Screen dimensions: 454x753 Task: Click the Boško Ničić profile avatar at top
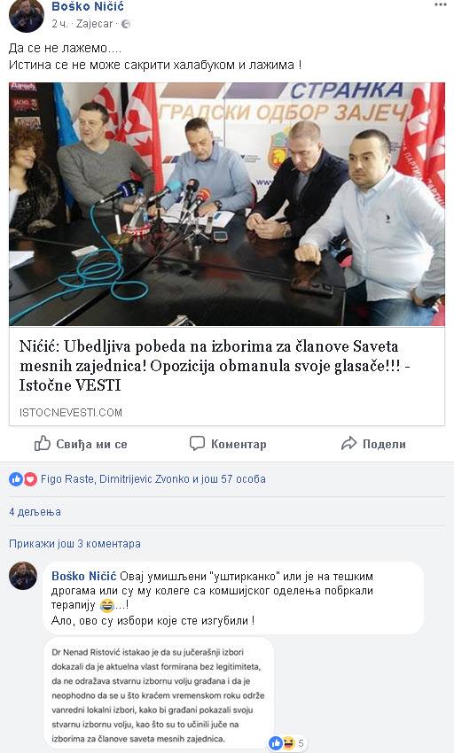pos(27,15)
